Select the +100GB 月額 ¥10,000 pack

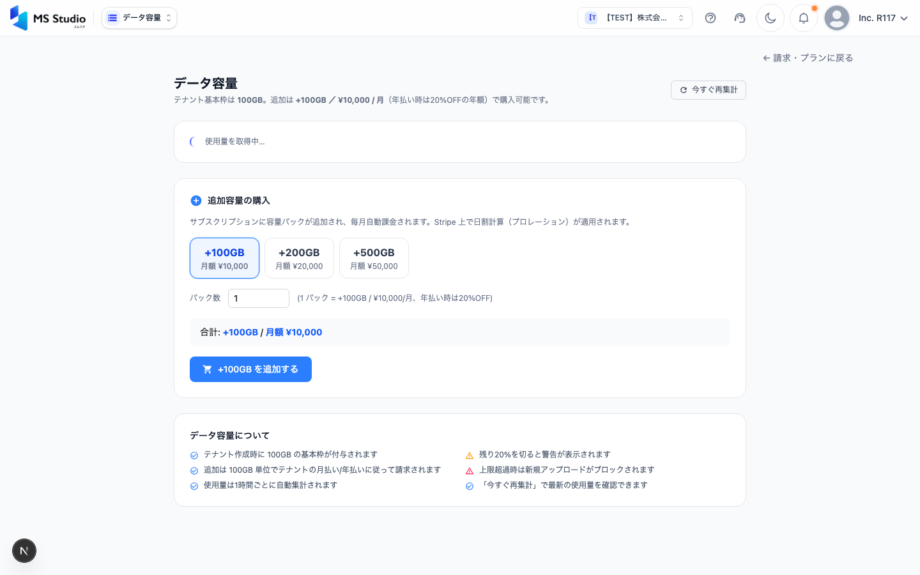click(x=224, y=258)
